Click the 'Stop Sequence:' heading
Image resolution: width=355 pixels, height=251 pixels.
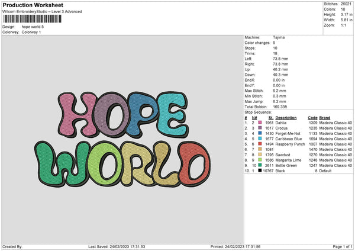[258, 112]
